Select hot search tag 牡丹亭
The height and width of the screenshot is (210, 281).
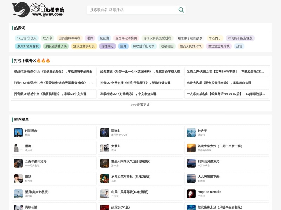(x=47, y=38)
